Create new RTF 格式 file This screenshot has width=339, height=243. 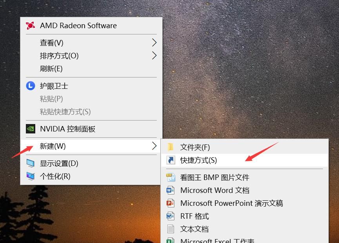pyautogui.click(x=245, y=216)
